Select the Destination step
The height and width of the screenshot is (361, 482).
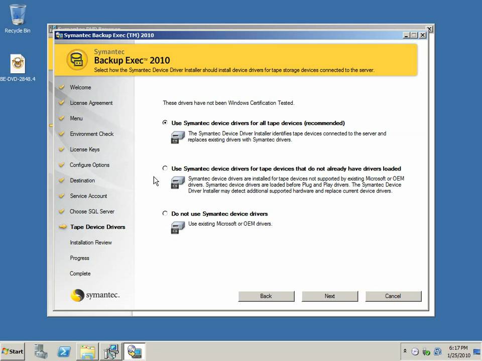[x=82, y=180]
